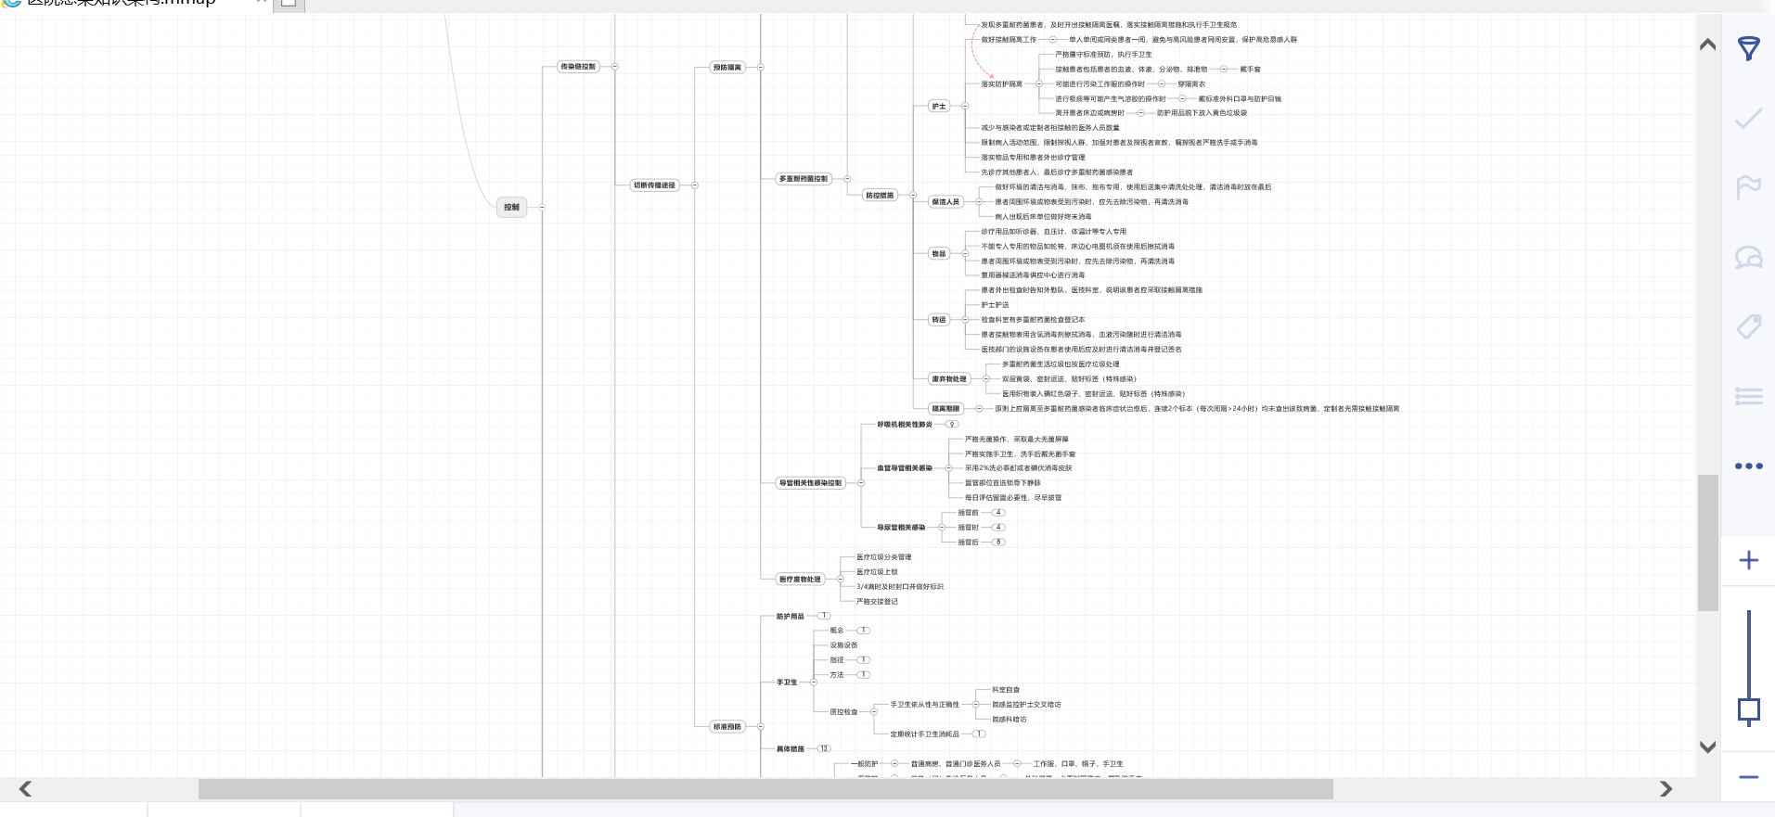Select the checkmark task icon in sidebar
The width and height of the screenshot is (1775, 817).
(x=1748, y=119)
